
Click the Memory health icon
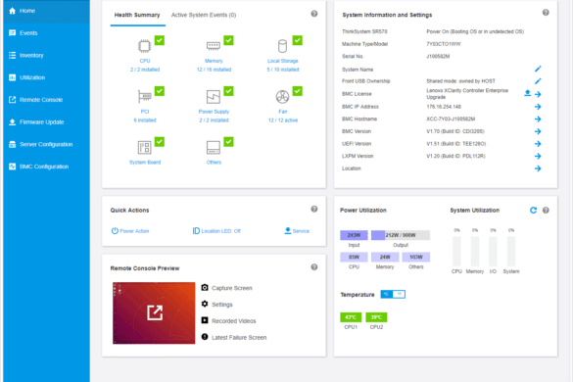click(x=214, y=46)
